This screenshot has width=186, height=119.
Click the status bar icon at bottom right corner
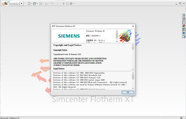[x=181, y=118]
